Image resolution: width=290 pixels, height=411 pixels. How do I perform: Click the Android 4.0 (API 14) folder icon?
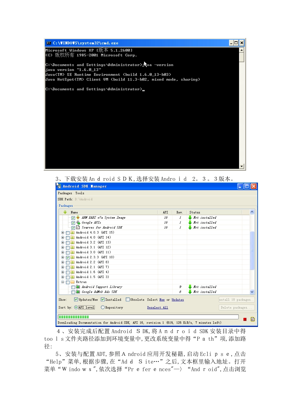72,237
